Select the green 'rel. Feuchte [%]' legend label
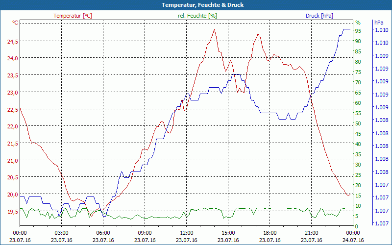The height and width of the screenshot is (245, 392). (x=197, y=16)
